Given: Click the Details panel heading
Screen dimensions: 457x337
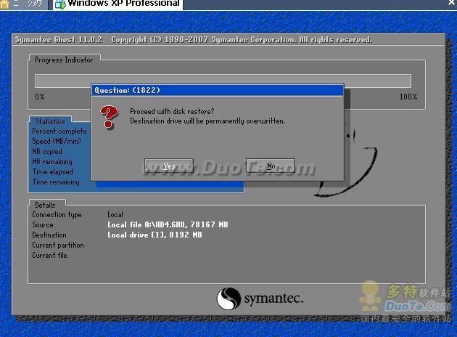Looking at the screenshot, I should pyautogui.click(x=45, y=205).
